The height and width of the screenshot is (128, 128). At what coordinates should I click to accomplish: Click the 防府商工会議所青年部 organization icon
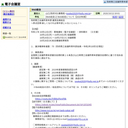pyautogui.click(x=105, y=2)
